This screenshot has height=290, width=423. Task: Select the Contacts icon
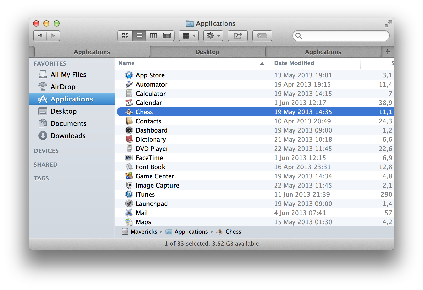pos(129,121)
